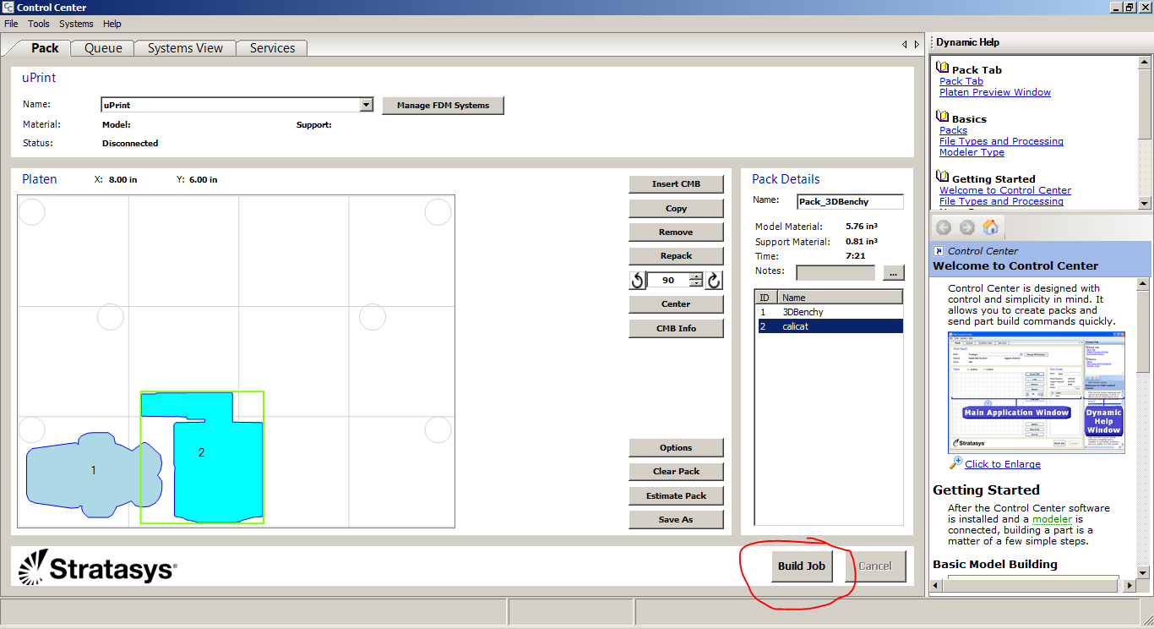Click the Center button
Viewport: 1154px width, 629px height.
pos(676,304)
